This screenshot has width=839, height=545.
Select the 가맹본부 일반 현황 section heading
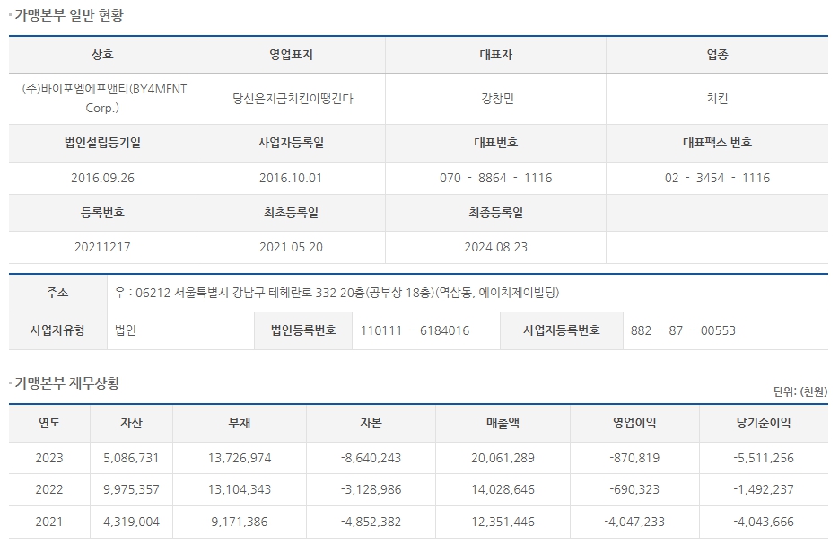coord(69,15)
